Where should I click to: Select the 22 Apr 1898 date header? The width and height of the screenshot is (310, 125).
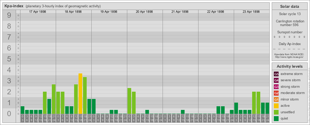click(215, 12)
